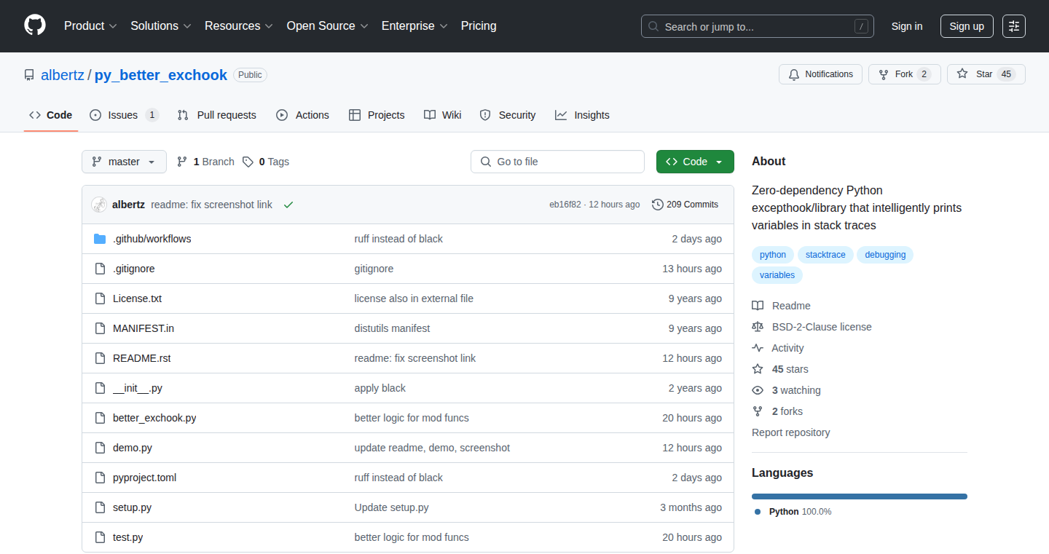Viewport: 1049px width, 554px height.
Task: Click the Search or jump to field
Action: (758, 26)
